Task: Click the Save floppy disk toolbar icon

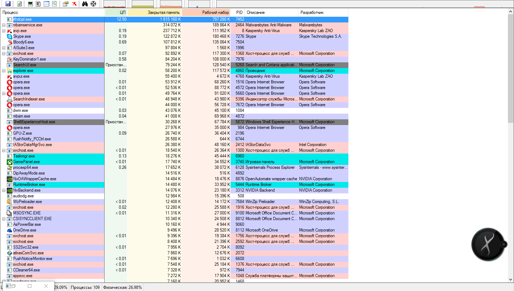Action: 8,4
